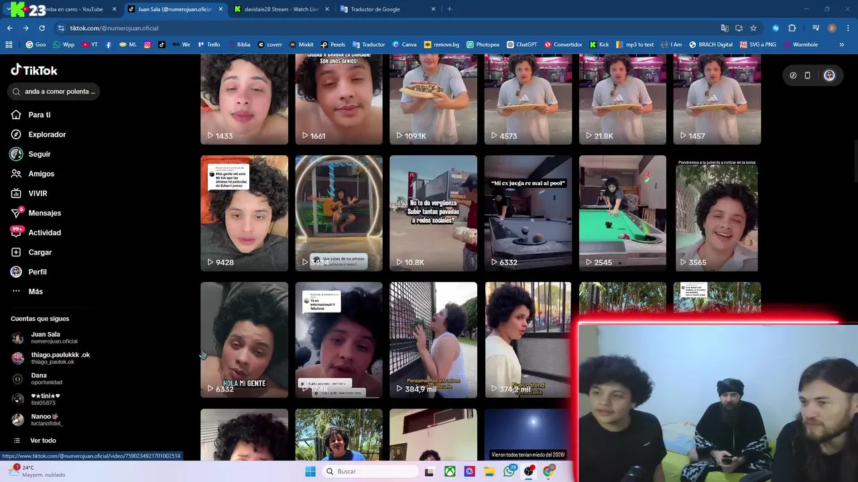Open Cargar upload page
The image size is (858, 482).
click(x=32, y=252)
